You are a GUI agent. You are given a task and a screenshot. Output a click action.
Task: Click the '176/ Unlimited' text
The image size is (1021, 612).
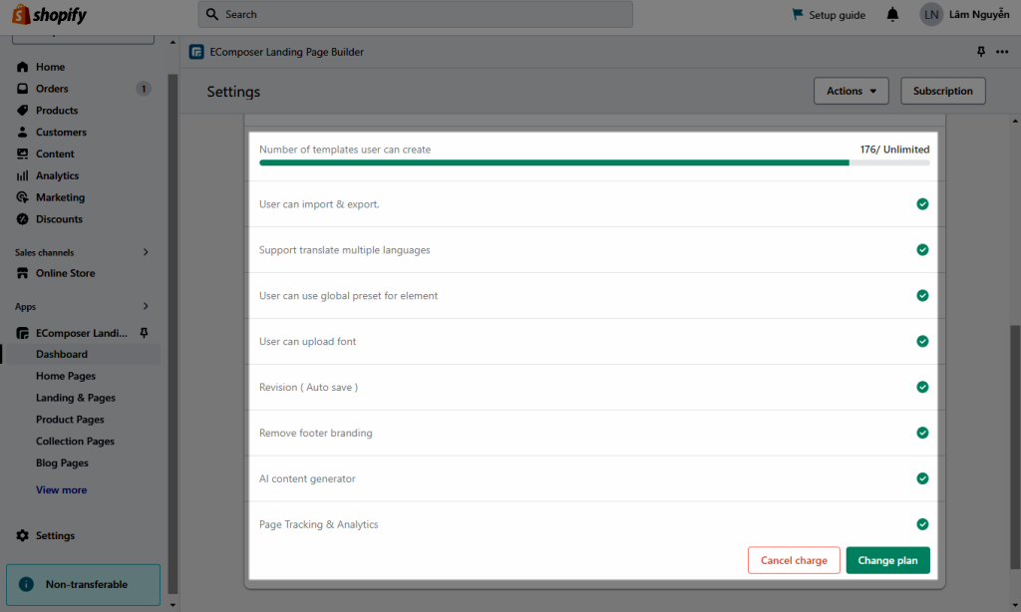894,150
